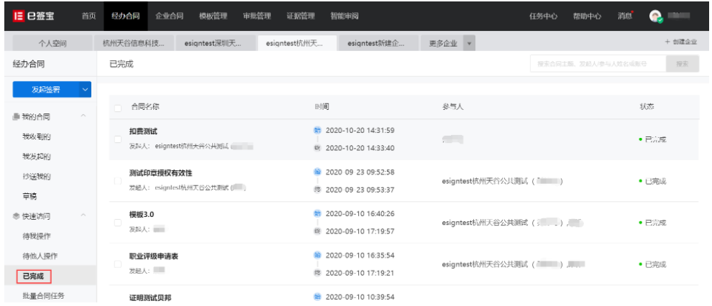This screenshot has width=712, height=306.
Task: Click start-time icon for 职业评级申请表
Action: tap(317, 255)
